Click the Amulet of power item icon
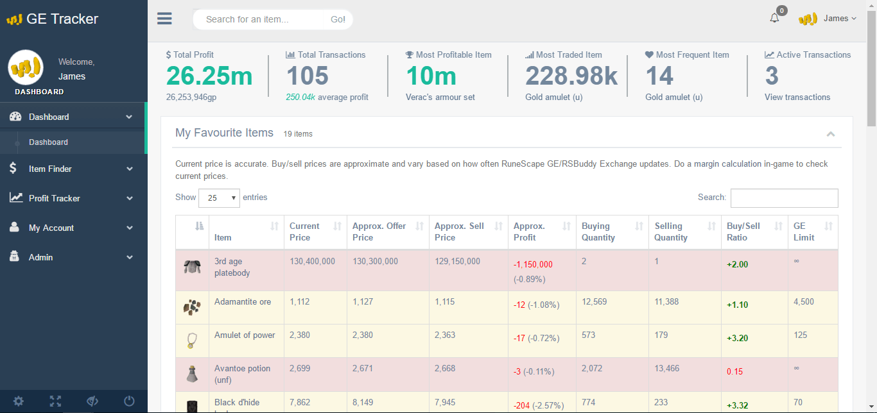This screenshot has width=877, height=413. (x=192, y=341)
